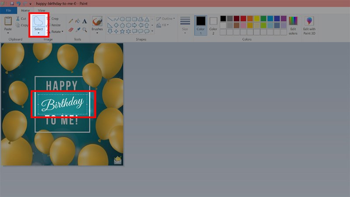
Task: Pick the yellow color swatch
Action: [257, 18]
